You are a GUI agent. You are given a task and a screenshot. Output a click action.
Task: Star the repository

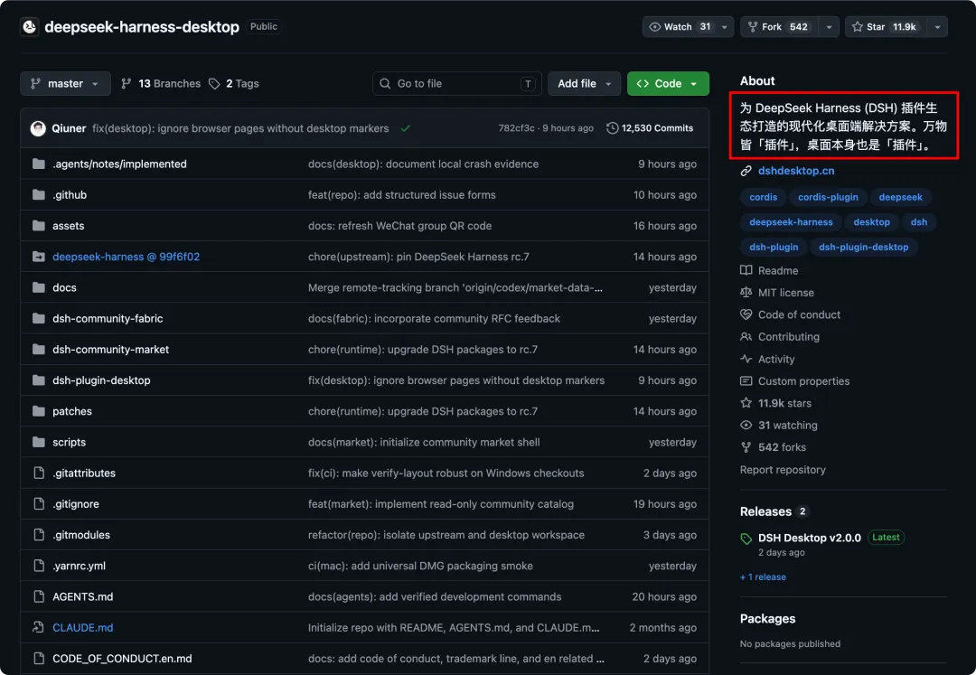coord(885,27)
